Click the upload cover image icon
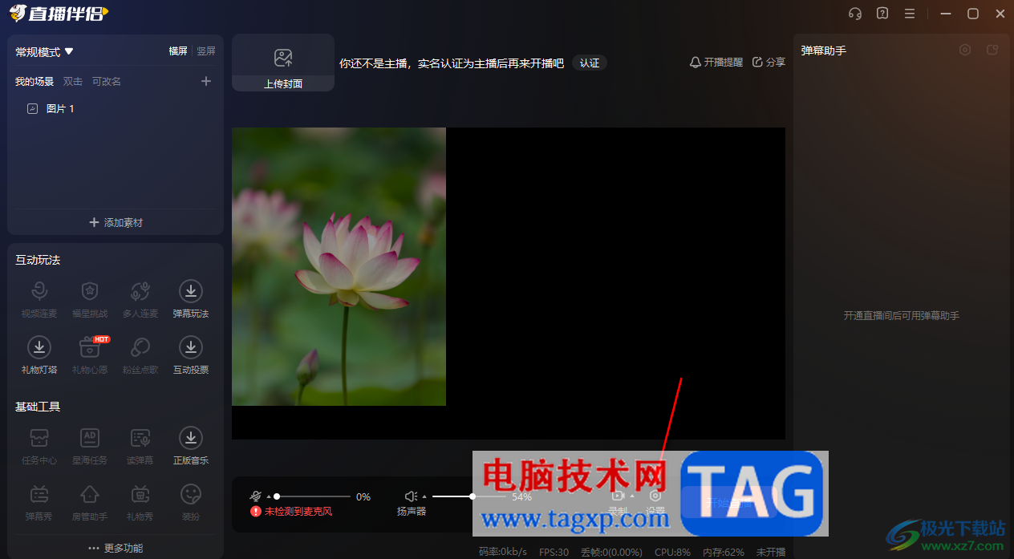 point(283,58)
